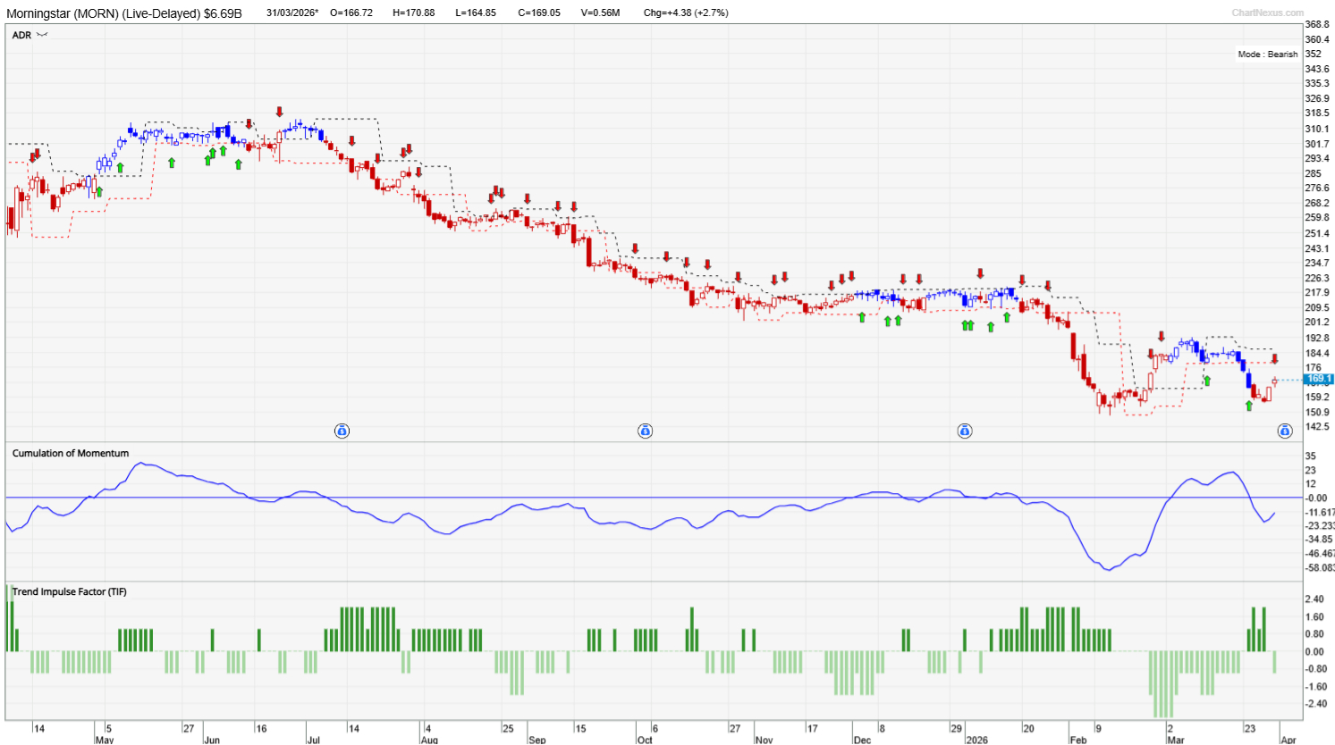The height and width of the screenshot is (745, 1335).
Task: Click the blue 169.1 current price tag
Action: pos(1319,379)
